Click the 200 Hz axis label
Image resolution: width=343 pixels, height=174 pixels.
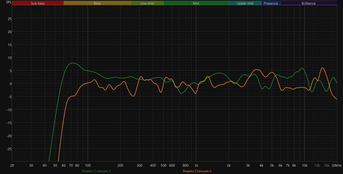coord(120,166)
